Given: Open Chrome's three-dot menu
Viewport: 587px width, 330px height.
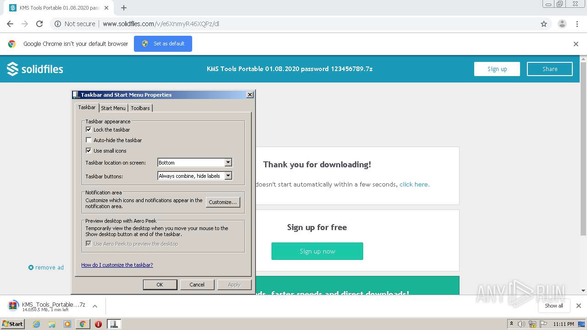Looking at the screenshot, I should 577,24.
